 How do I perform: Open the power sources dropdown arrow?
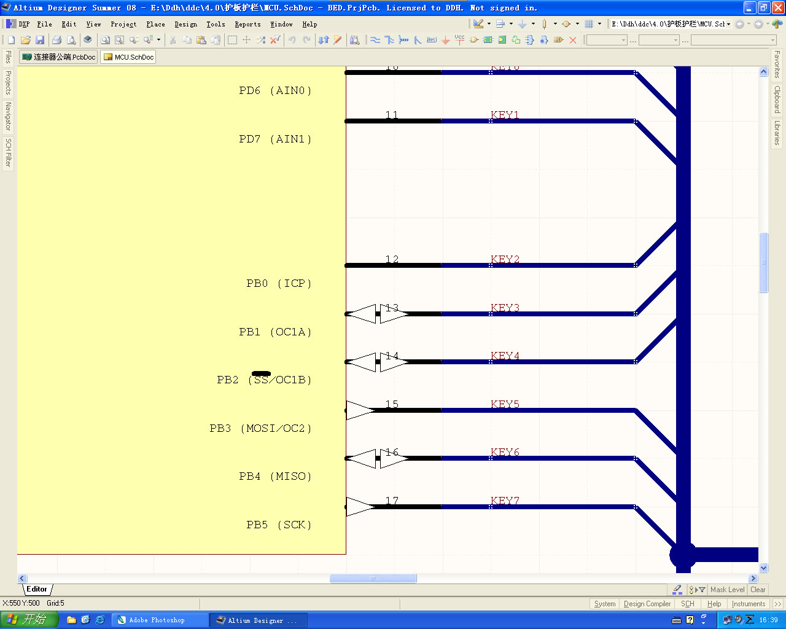(533, 24)
